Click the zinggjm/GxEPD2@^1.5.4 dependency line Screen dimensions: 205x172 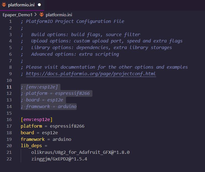[x=59, y=159]
